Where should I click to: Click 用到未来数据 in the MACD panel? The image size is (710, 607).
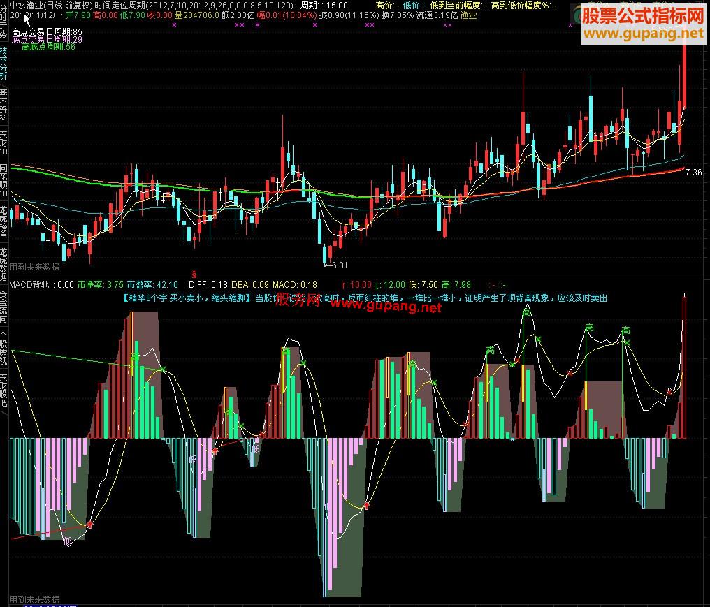click(35, 599)
